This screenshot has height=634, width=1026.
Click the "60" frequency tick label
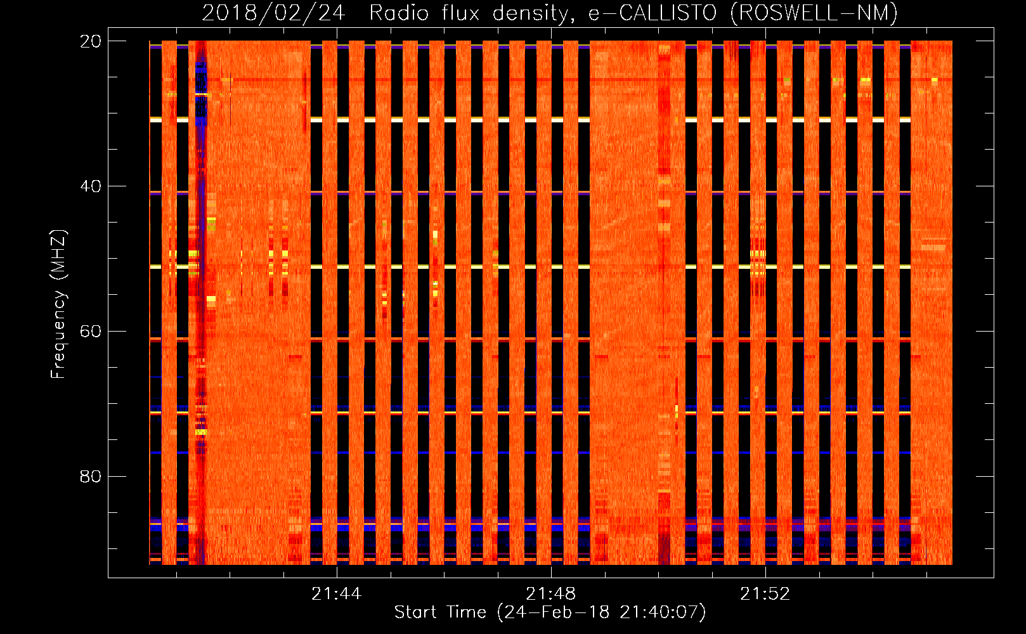click(x=91, y=332)
